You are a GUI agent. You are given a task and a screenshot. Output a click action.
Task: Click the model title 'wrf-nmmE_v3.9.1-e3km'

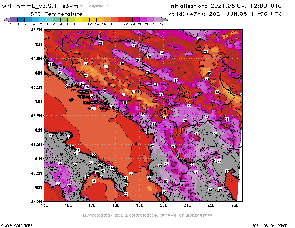point(40,6)
